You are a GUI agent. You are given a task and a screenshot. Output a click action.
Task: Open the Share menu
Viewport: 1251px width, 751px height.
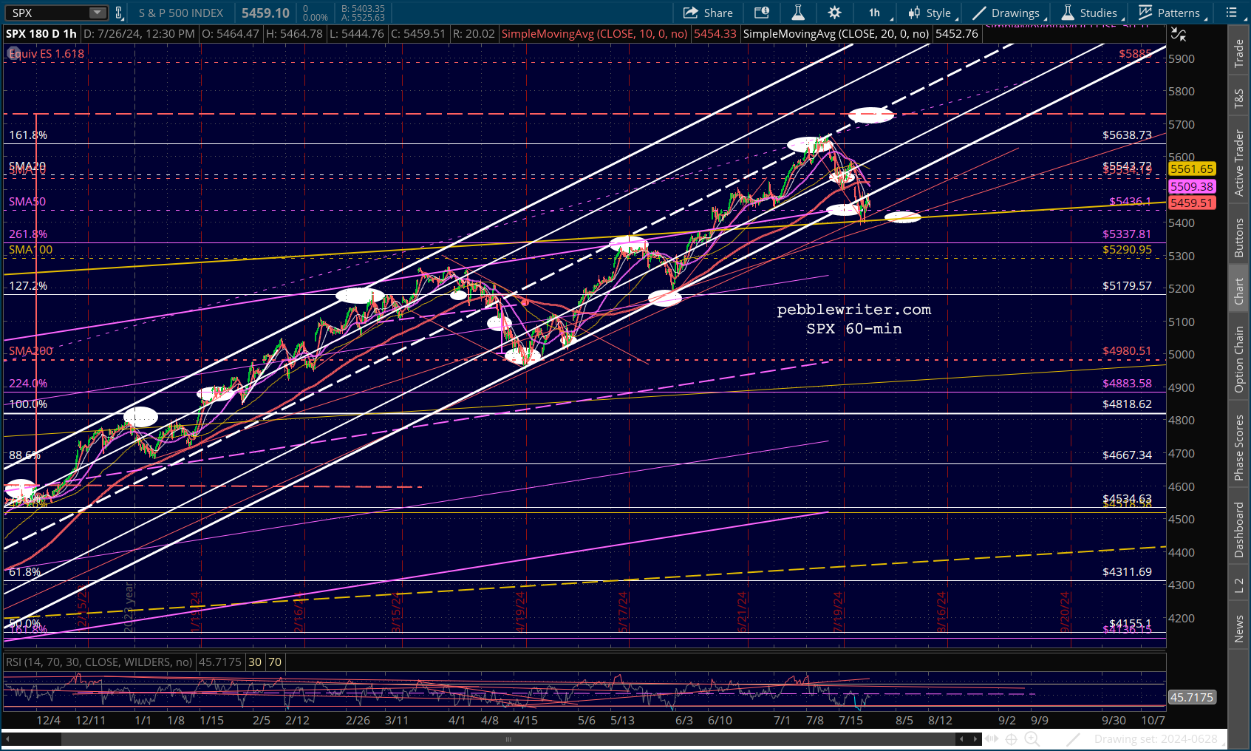coord(708,13)
